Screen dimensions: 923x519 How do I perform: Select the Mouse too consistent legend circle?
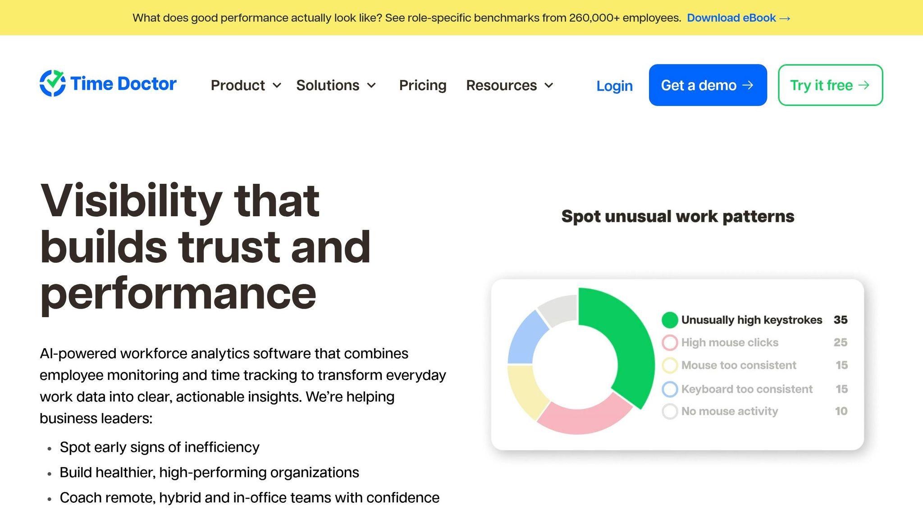coord(670,365)
